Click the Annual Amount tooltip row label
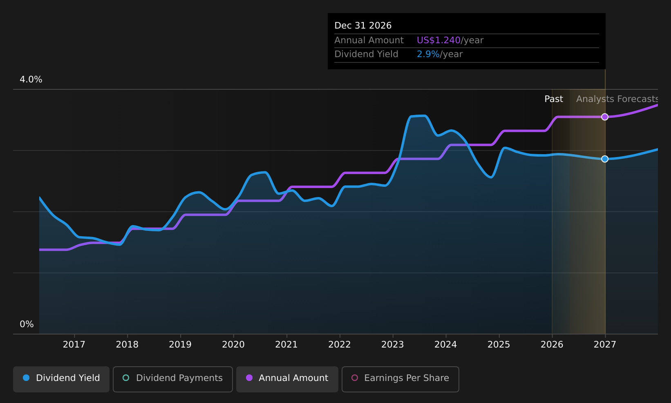Screen dimensions: 671x403 (x=369, y=40)
